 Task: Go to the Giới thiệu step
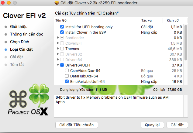(x=21, y=26)
